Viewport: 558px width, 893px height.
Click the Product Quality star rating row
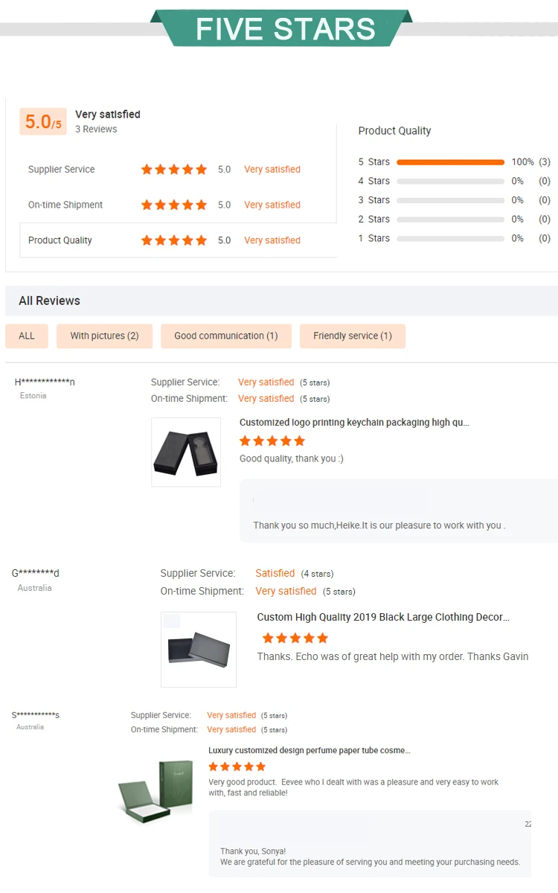[x=178, y=240]
